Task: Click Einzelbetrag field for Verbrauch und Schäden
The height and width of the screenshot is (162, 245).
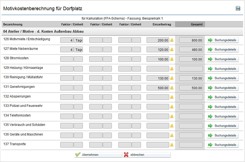Action: (x=158, y=126)
